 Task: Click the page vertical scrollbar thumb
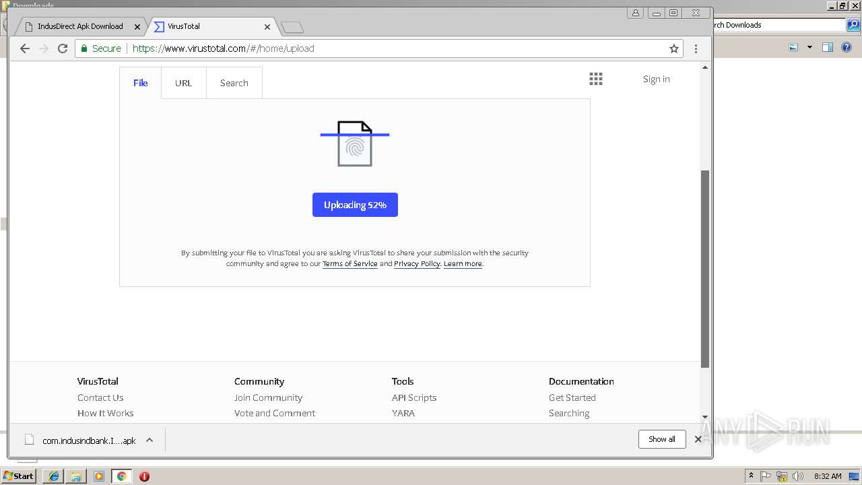tap(705, 269)
